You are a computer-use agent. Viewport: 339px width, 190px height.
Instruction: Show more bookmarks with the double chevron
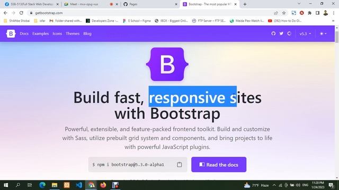click(x=333, y=21)
